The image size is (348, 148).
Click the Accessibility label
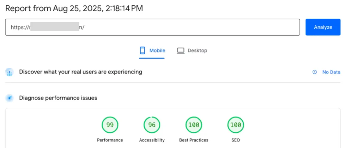click(152, 140)
